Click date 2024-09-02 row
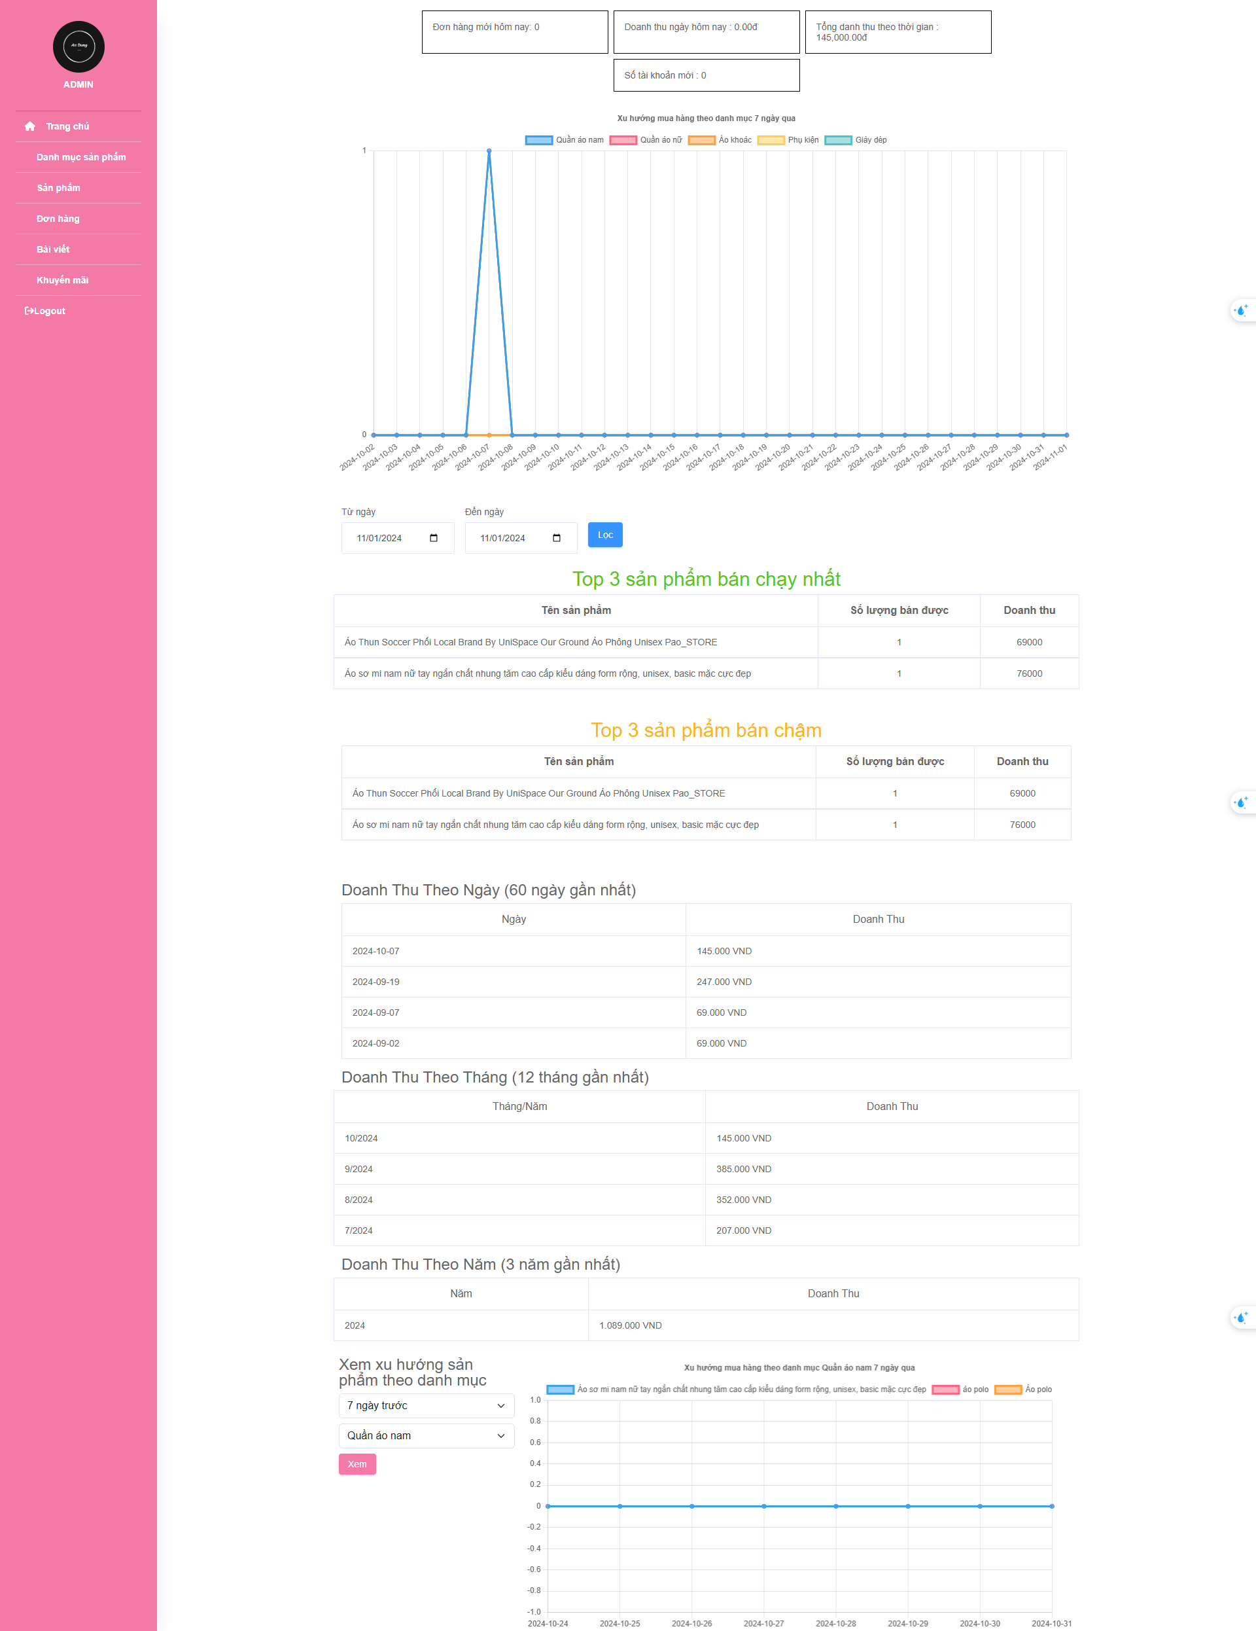Image resolution: width=1256 pixels, height=1631 pixels. [706, 1043]
